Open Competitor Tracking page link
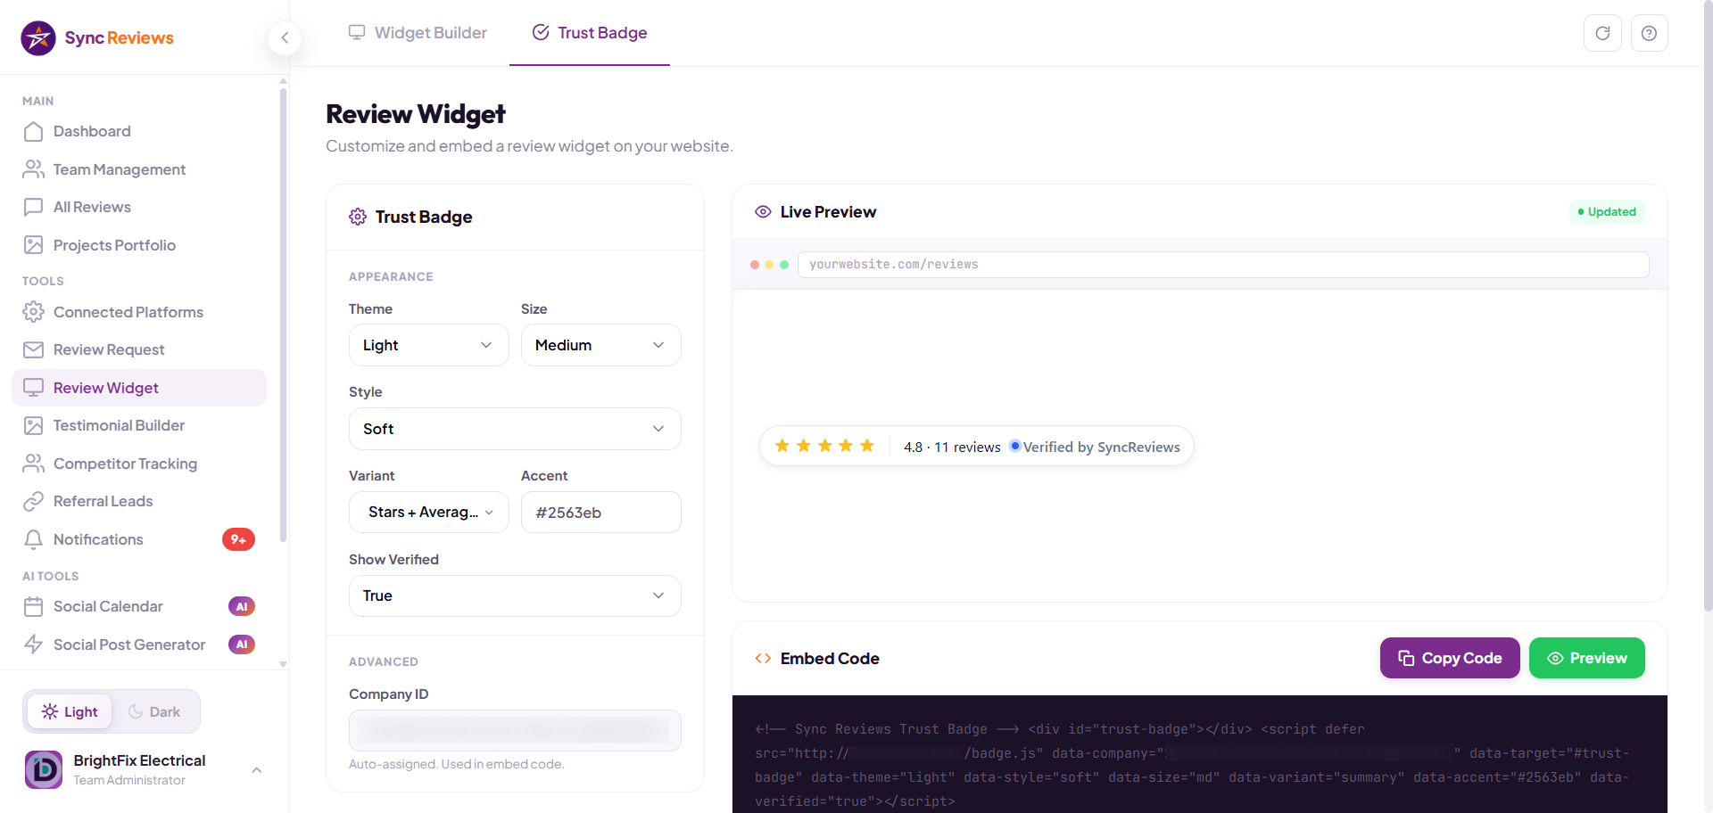This screenshot has width=1713, height=813. point(139,464)
